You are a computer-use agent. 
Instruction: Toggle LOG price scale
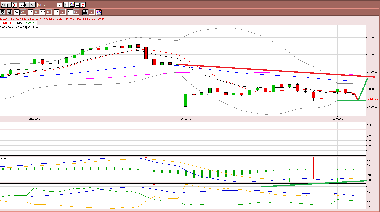22,5
